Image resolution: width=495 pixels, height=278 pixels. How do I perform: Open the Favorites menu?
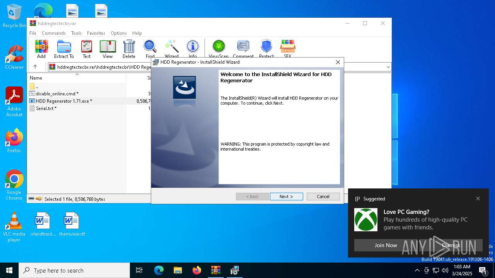96,33
